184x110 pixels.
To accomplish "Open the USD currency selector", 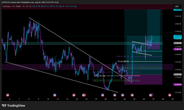I will pyautogui.click(x=178, y=6).
